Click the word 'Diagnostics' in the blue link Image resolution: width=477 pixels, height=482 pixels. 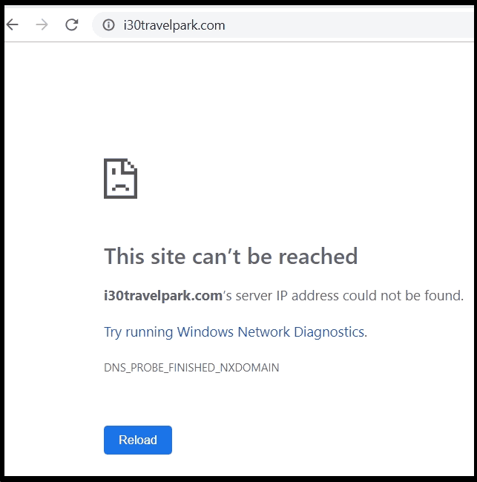pos(329,332)
